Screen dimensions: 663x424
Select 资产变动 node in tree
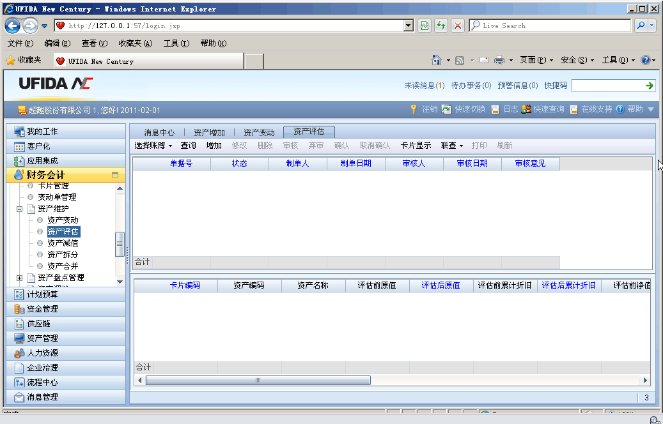tap(63, 220)
